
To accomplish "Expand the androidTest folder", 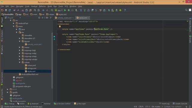I will point(13,23).
